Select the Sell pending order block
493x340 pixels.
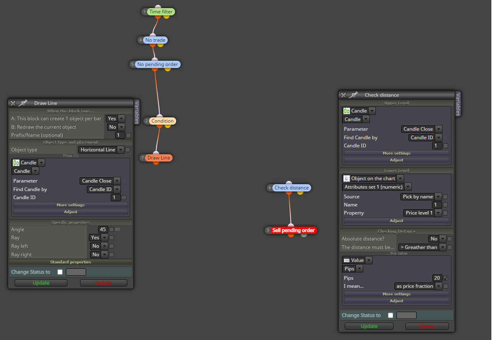coord(293,230)
